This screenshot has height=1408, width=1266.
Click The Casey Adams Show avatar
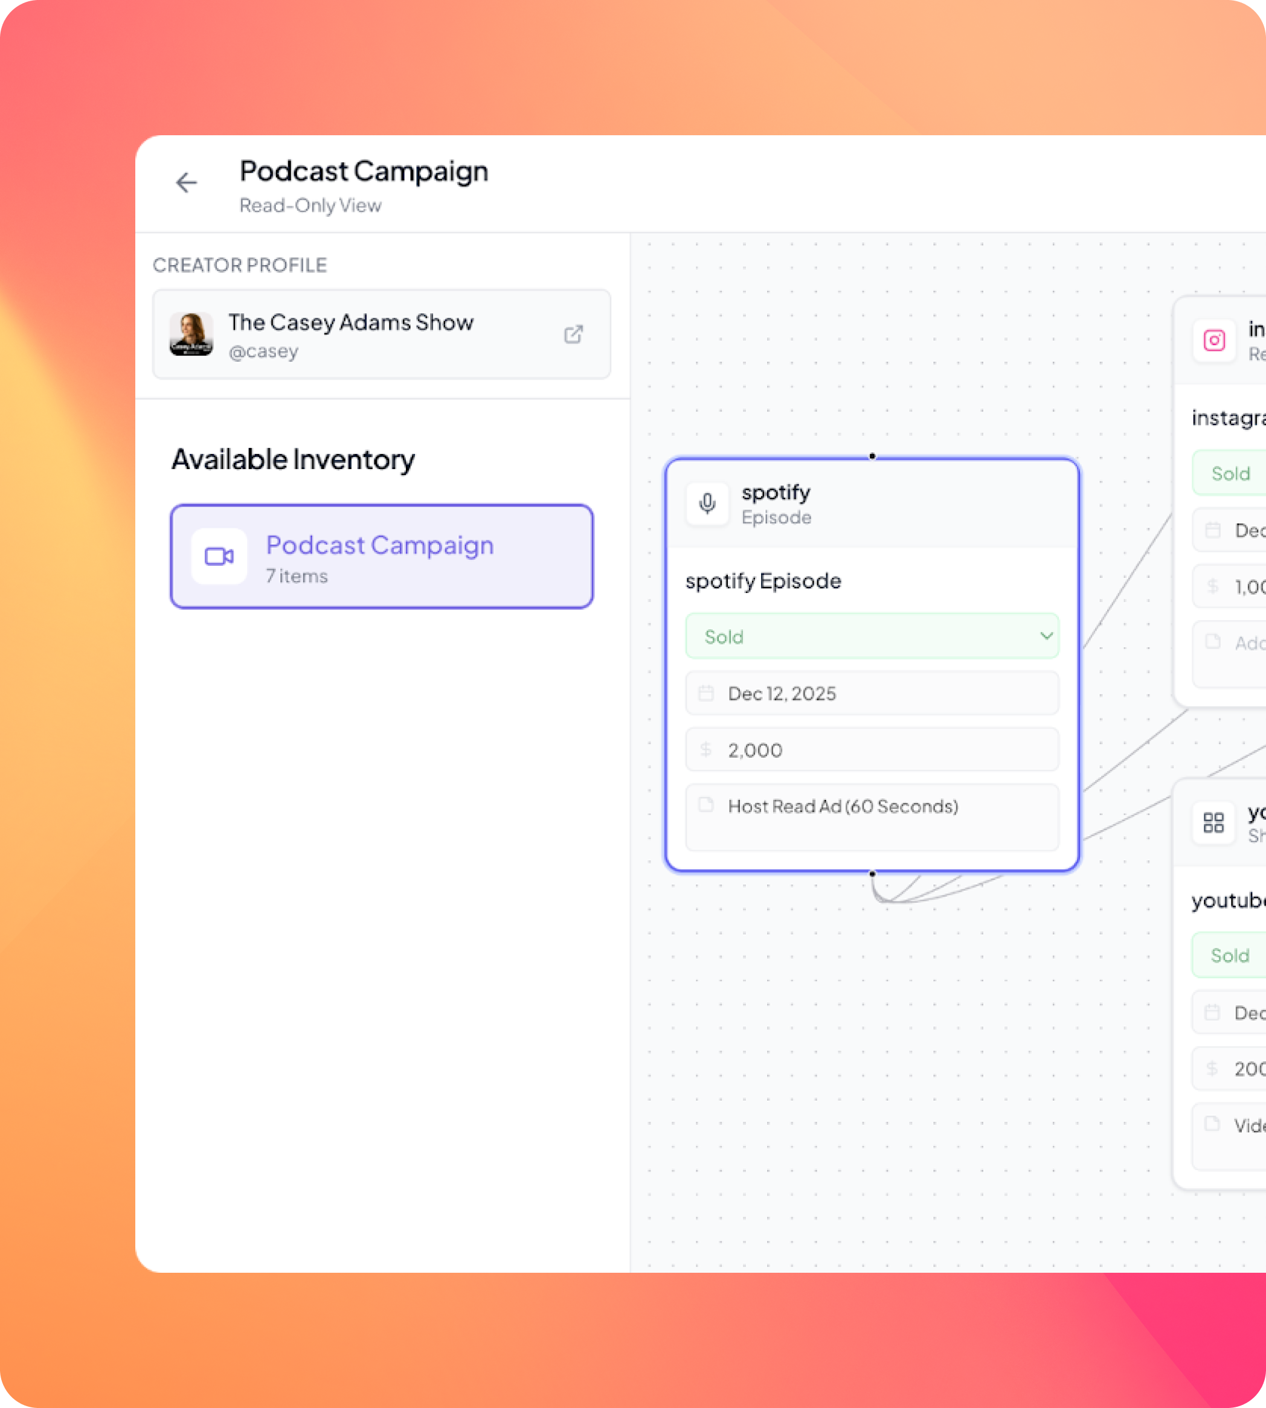(191, 334)
